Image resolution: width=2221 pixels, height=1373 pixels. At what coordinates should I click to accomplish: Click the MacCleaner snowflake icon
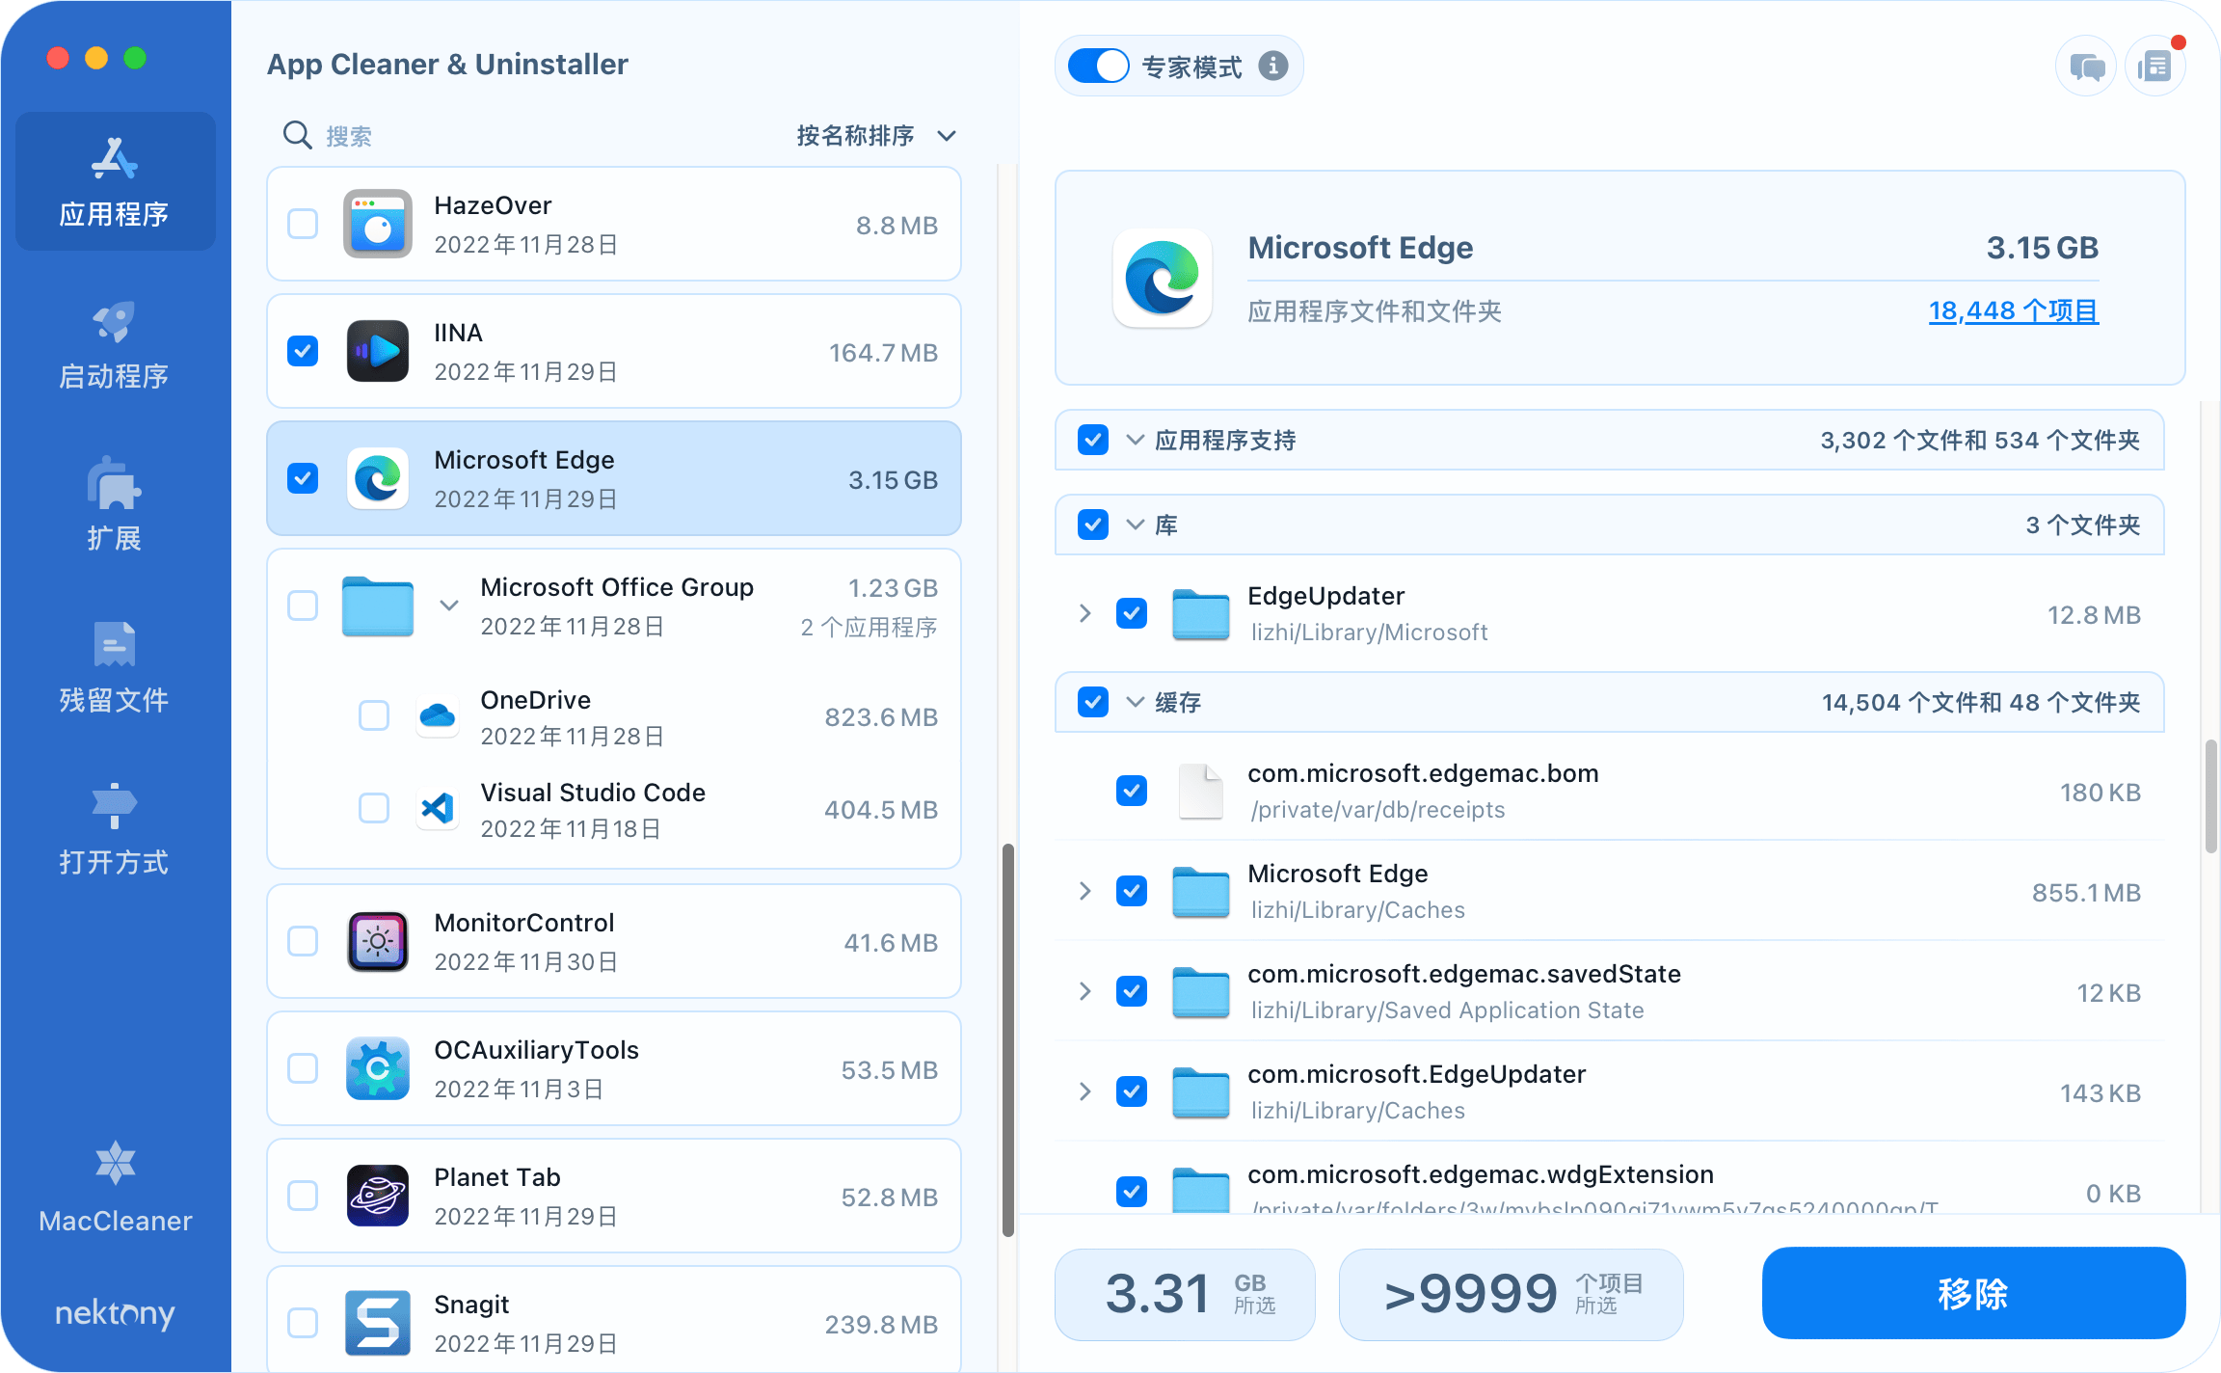point(115,1164)
